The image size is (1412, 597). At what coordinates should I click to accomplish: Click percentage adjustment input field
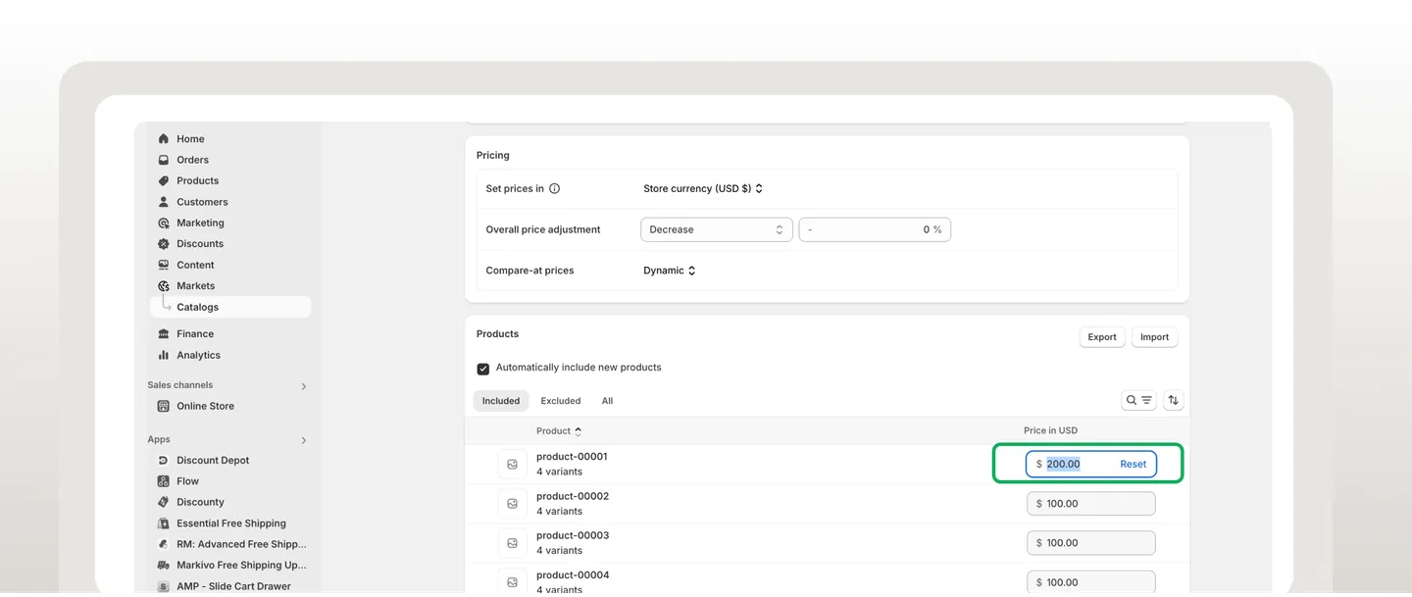click(x=875, y=229)
